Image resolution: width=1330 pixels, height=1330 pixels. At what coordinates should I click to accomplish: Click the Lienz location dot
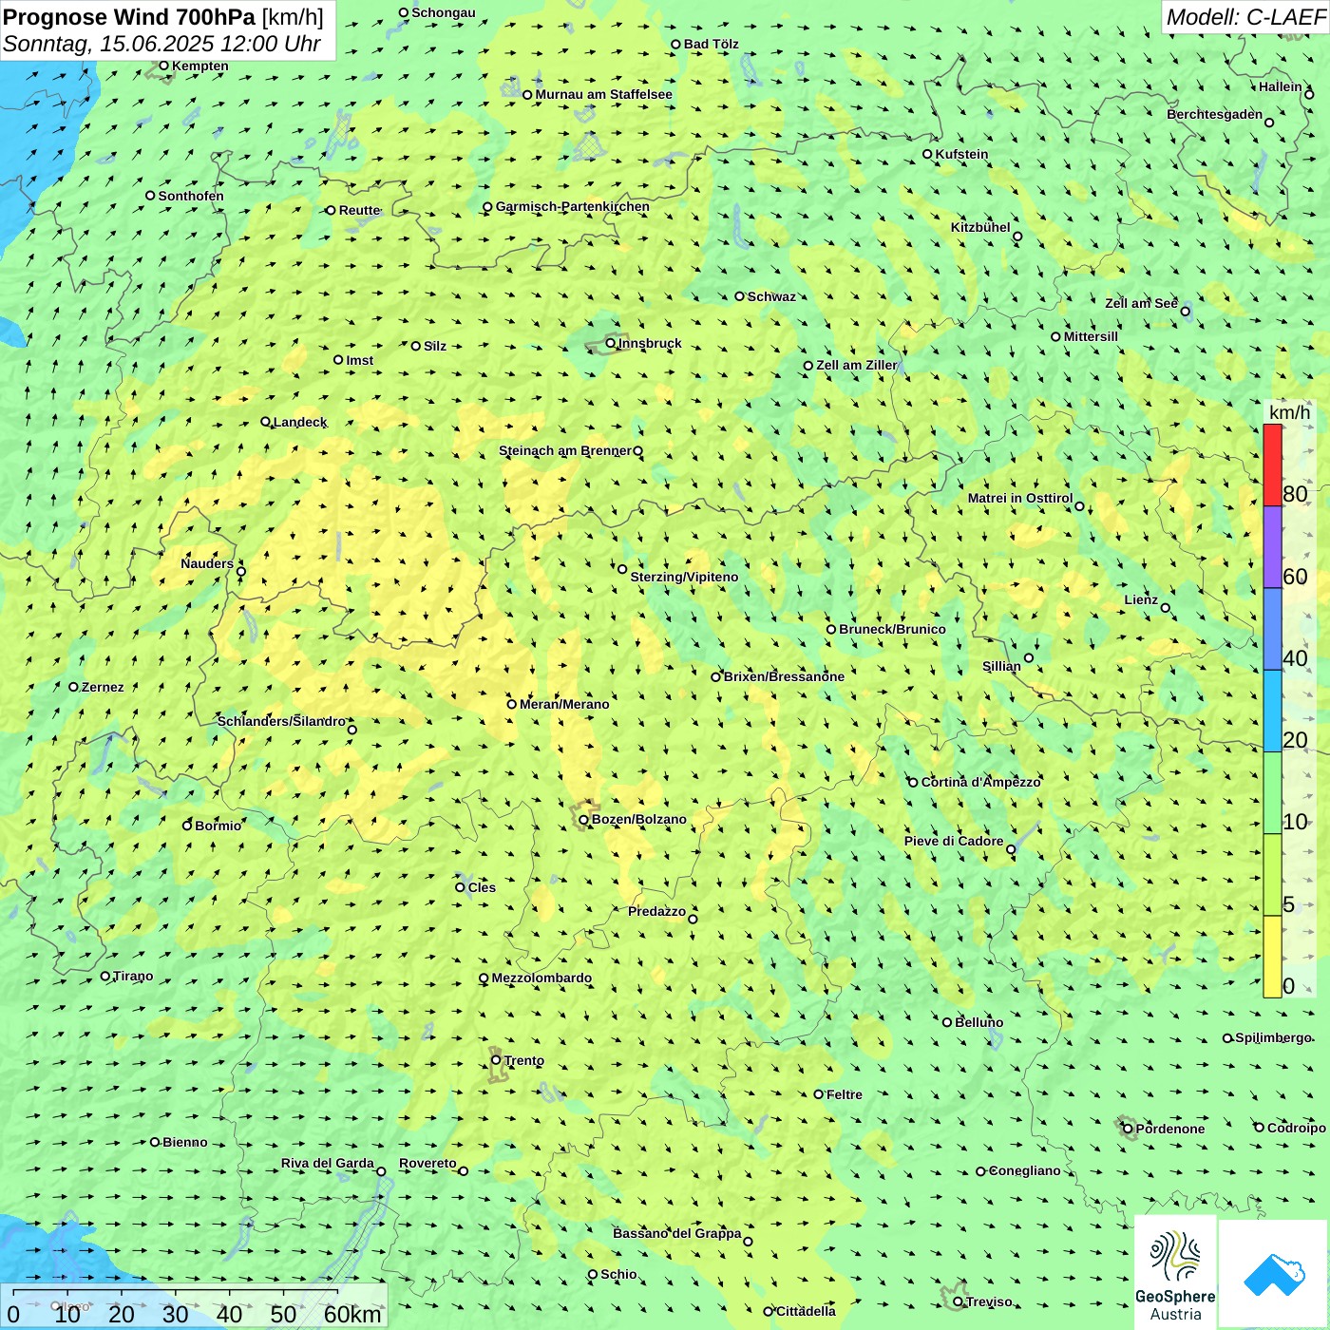tap(1166, 608)
